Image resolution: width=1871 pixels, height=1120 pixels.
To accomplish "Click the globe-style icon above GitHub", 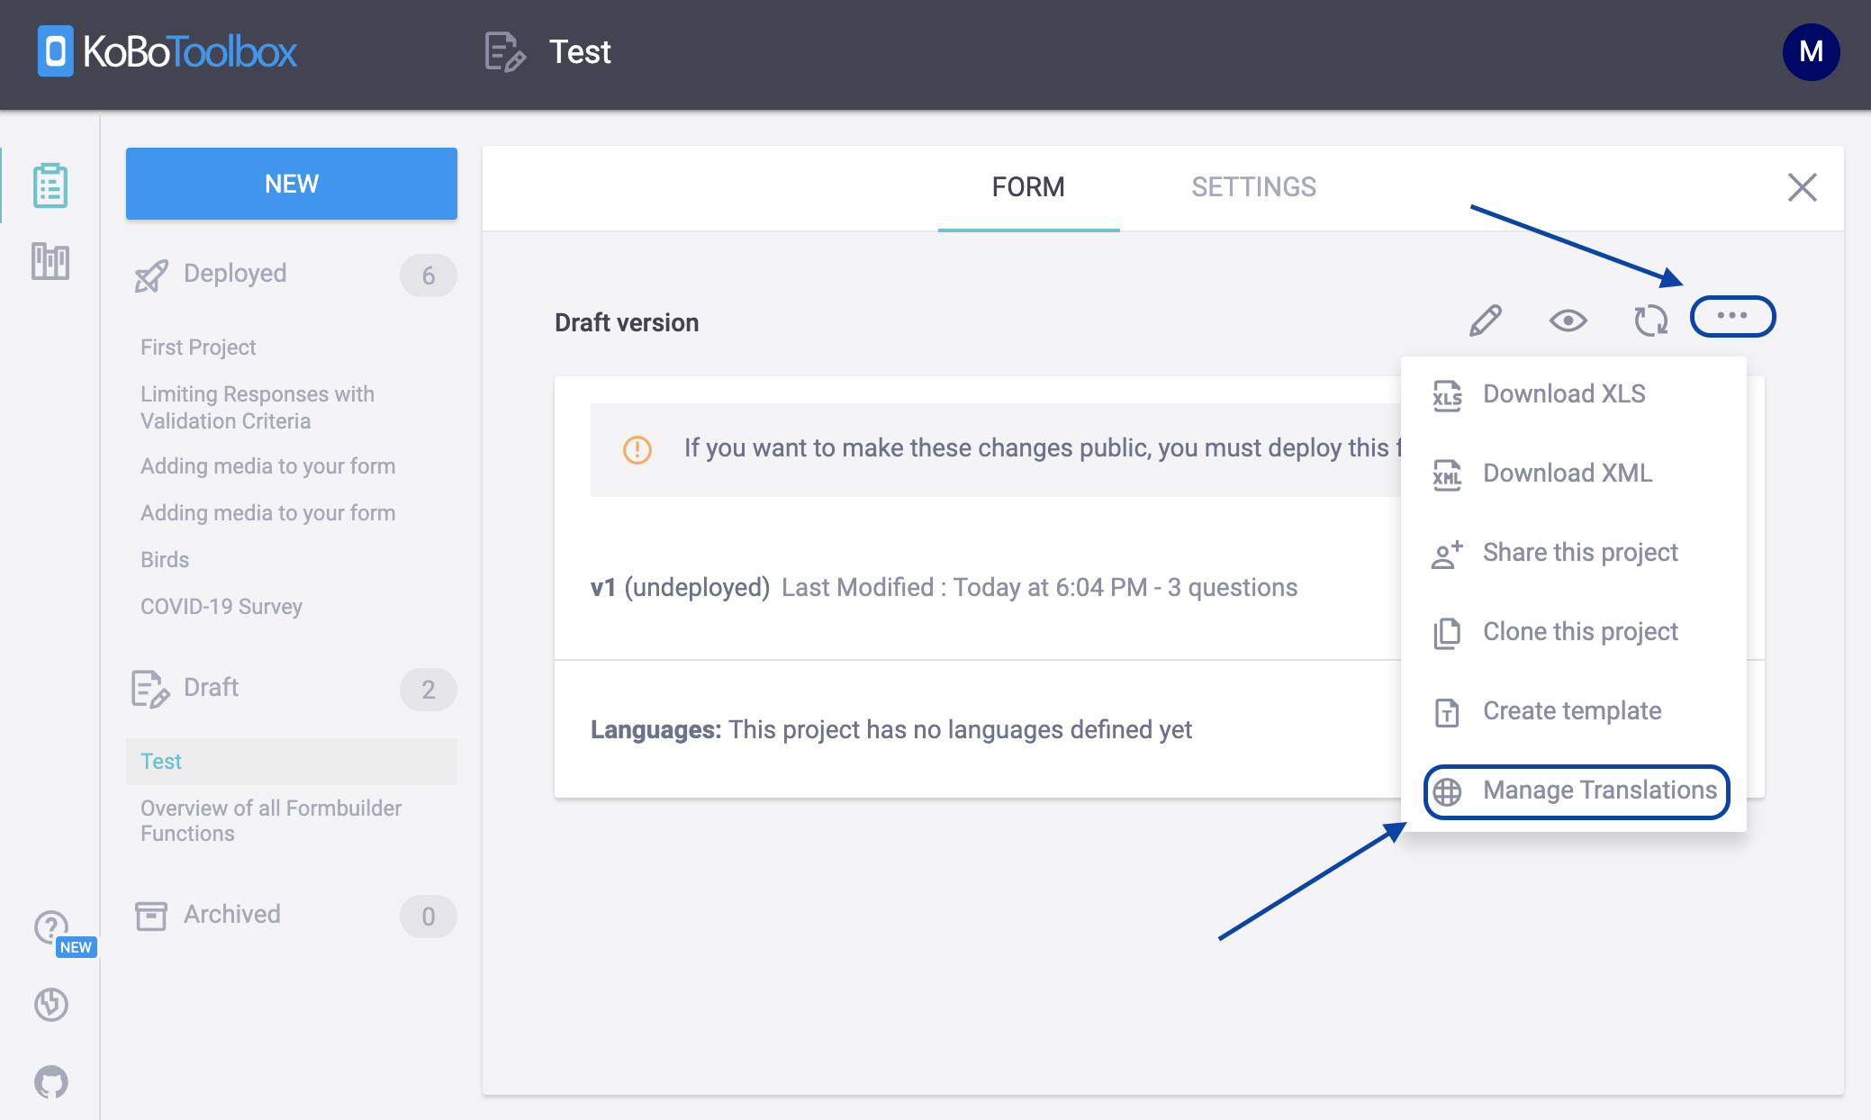I will [x=51, y=1004].
